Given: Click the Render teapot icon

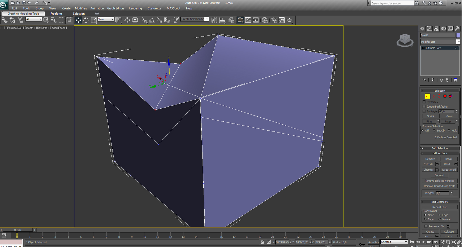Looking at the screenshot, I should (x=290, y=20).
